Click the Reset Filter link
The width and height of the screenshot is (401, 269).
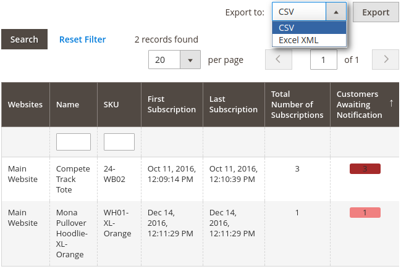(x=82, y=39)
